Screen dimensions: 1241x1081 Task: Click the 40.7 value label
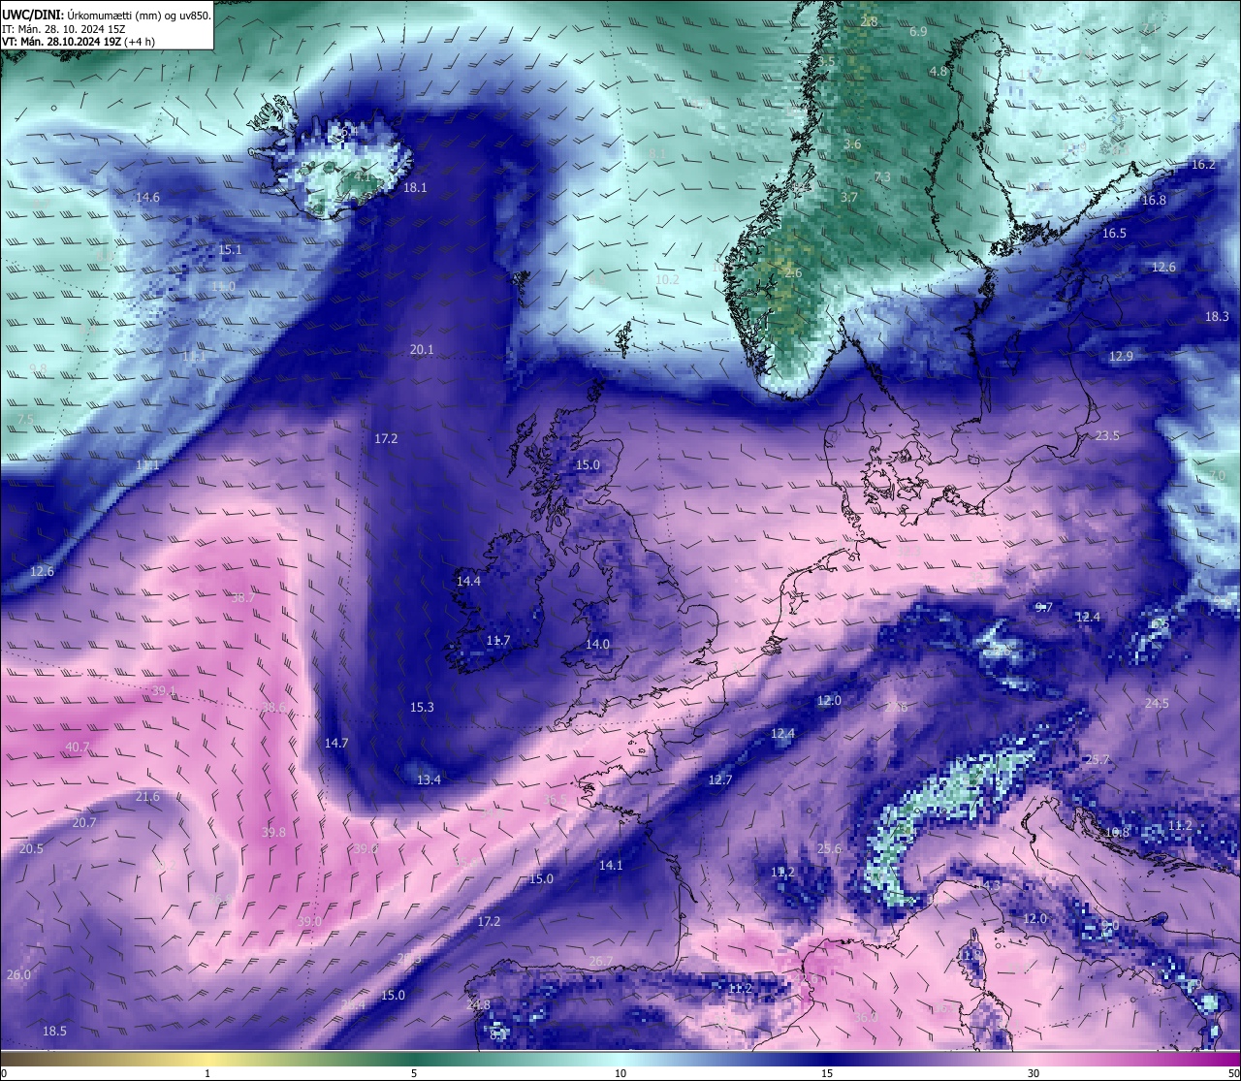(x=78, y=747)
